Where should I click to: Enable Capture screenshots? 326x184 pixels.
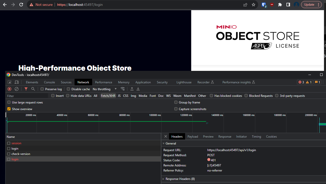point(176,109)
